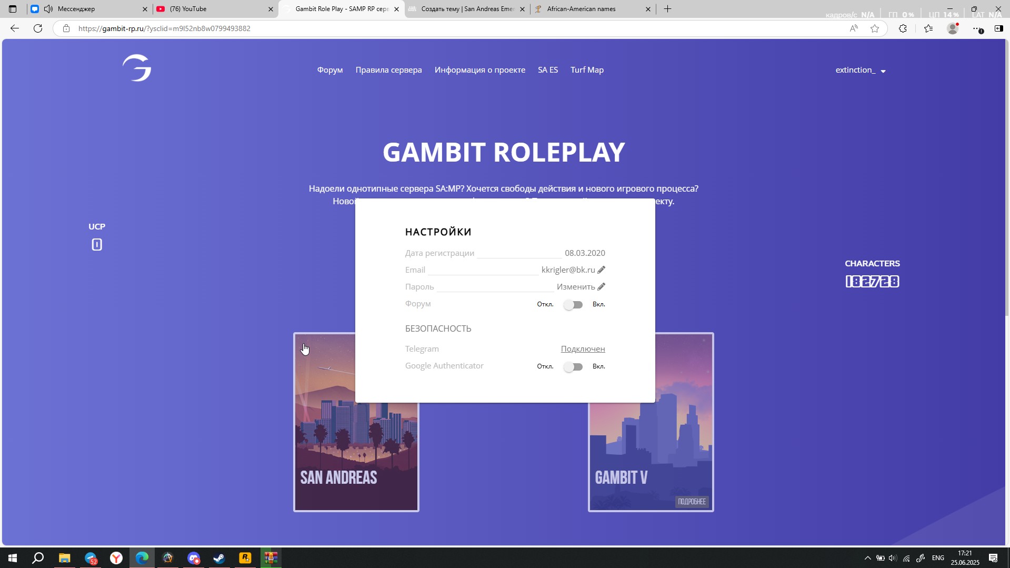Open the tab actions menu icon
This screenshot has width=1010, height=568.
pyautogui.click(x=13, y=9)
